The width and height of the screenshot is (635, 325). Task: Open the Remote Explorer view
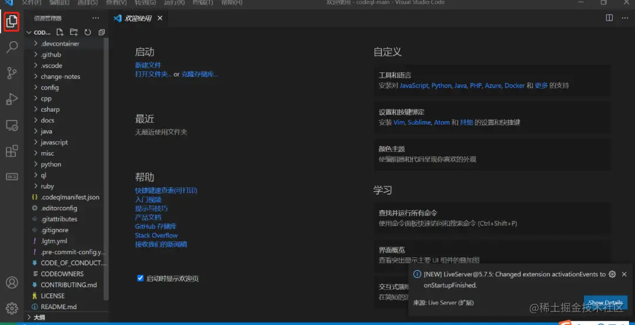(x=12, y=125)
